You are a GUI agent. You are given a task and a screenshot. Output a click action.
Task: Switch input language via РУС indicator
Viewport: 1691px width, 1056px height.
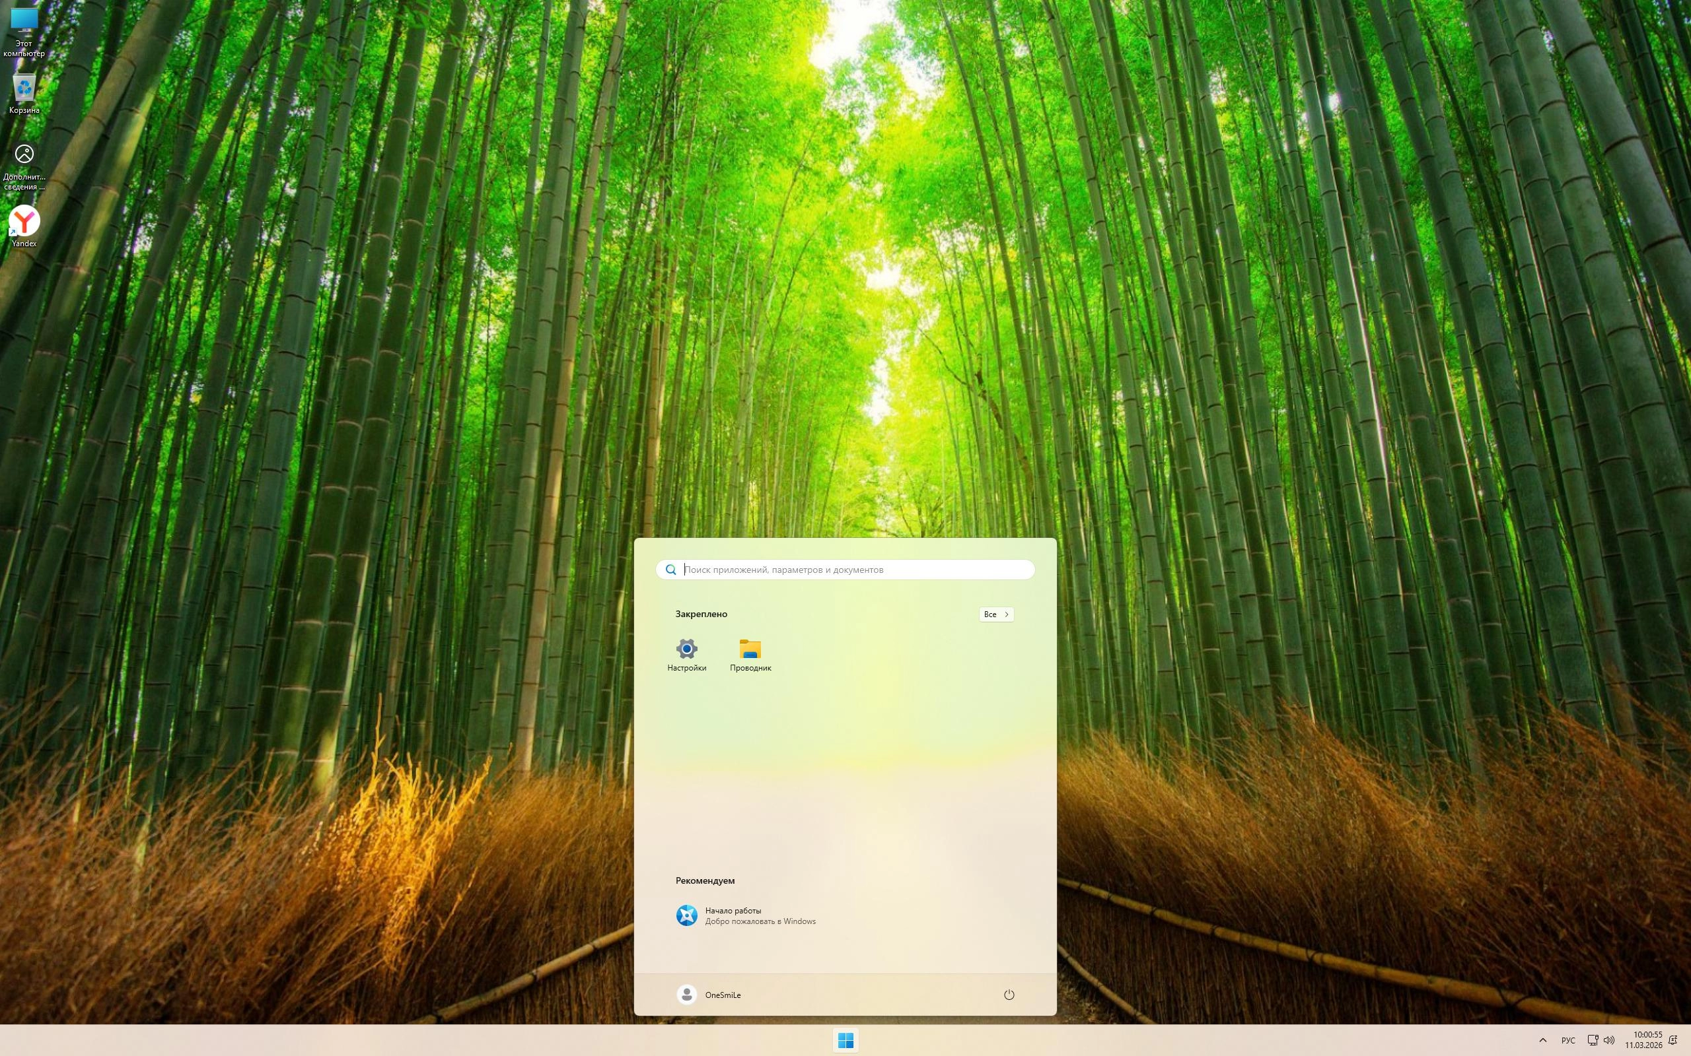coord(1568,1040)
